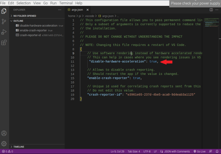The width and height of the screenshot is (221, 154).
Task: Split the editor to the right
Action: coord(211,10)
